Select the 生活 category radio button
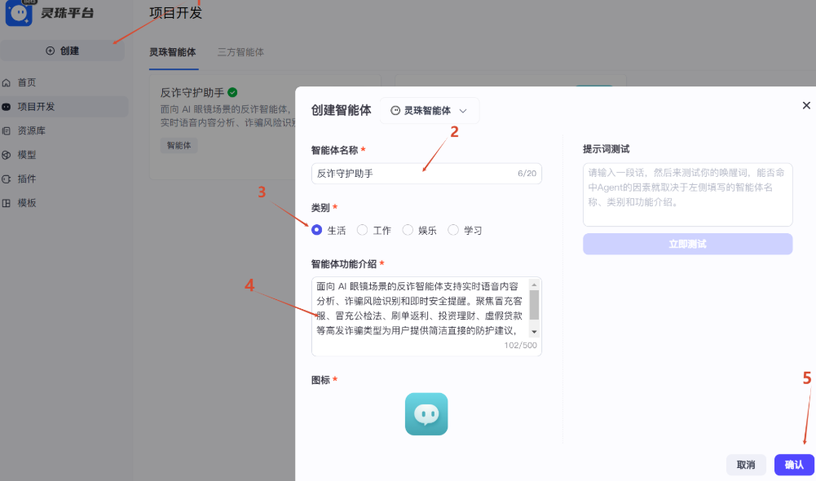 click(316, 230)
